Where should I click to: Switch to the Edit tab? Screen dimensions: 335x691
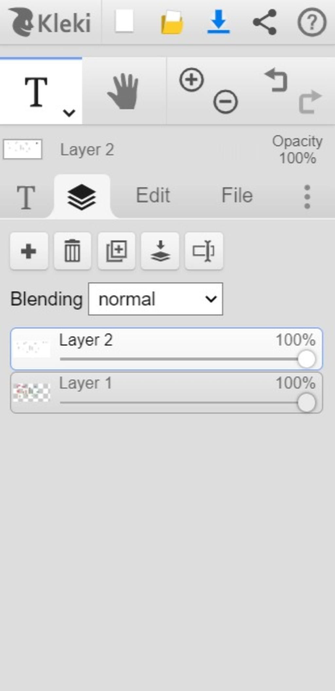point(153,195)
